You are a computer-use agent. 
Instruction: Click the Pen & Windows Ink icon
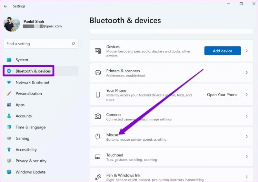[98, 177]
